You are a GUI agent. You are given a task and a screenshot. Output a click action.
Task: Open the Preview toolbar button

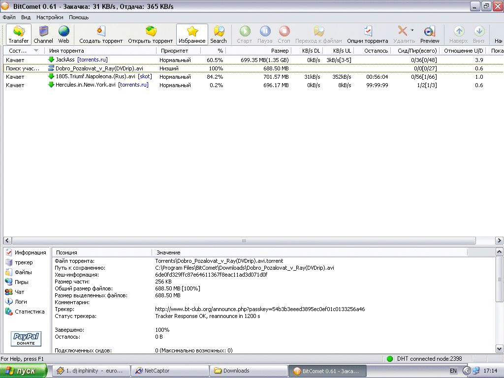429,34
